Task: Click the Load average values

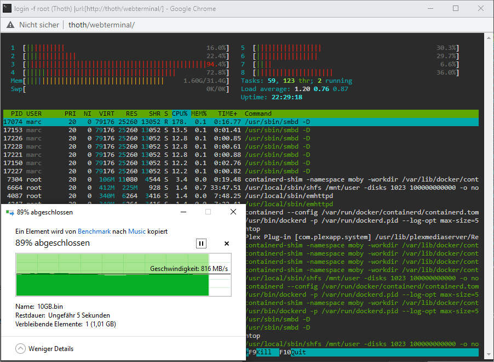Action: pos(321,89)
